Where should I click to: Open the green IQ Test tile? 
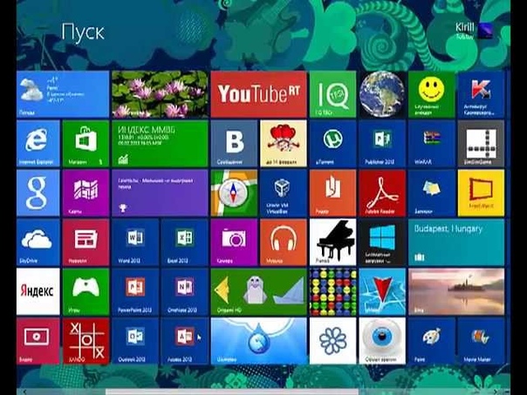332,94
